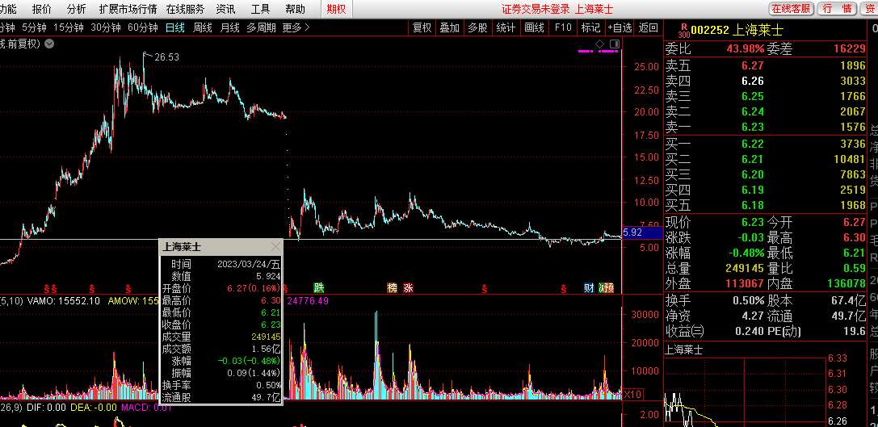Screen dimensions: 878x427
Task: Open the 扩展市场行情 menu
Action: (128, 9)
